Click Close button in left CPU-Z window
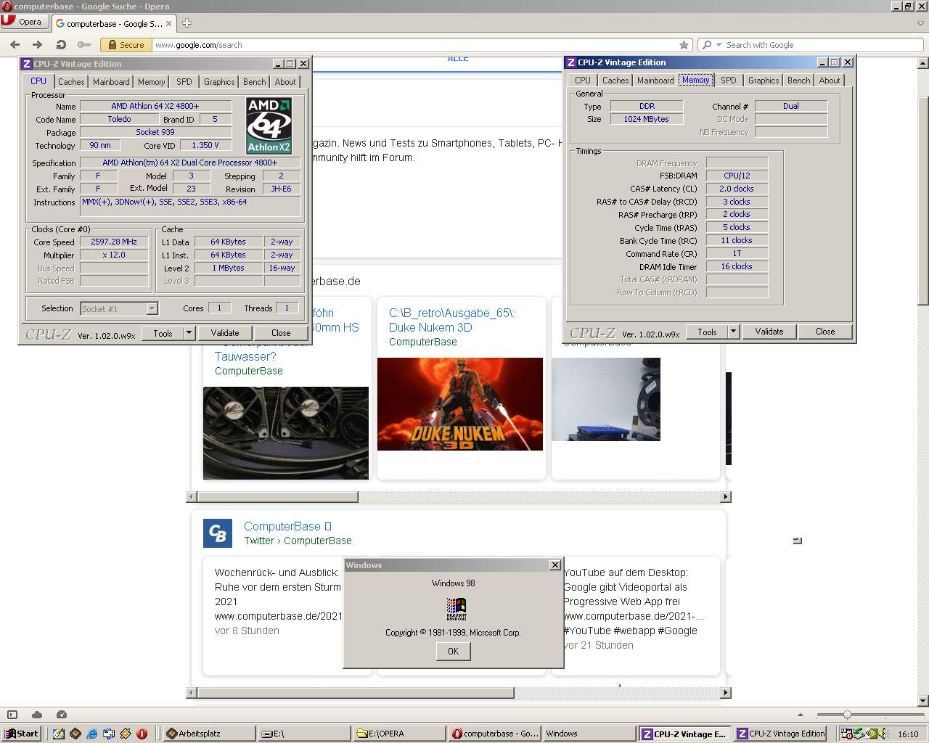This screenshot has width=929, height=743. [x=281, y=333]
